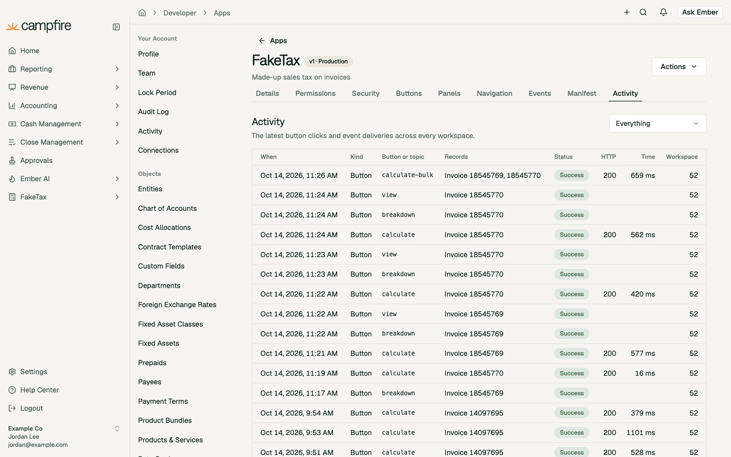This screenshot has width=731, height=457.
Task: Click the Settings gear icon
Action: pos(12,372)
